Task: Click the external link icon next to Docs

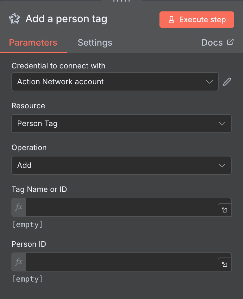Action: tap(231, 41)
